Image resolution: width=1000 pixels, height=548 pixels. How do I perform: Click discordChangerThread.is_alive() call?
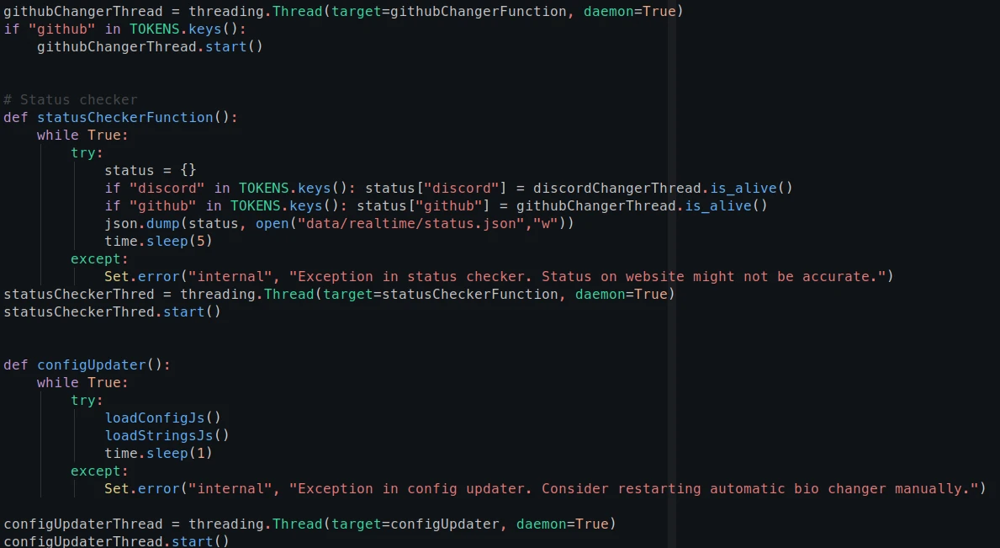[662, 188]
